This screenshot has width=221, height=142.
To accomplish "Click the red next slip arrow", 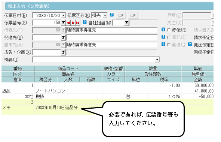I will pos(73,23).
